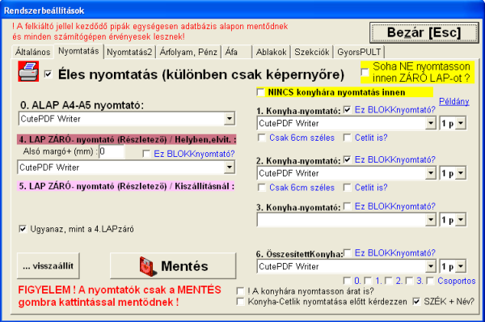The width and height of the screenshot is (485, 322).
Task: Click the red printer icon
Action: pyautogui.click(x=28, y=71)
